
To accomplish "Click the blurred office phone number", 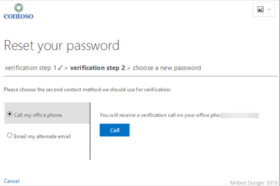I will click(239, 115).
